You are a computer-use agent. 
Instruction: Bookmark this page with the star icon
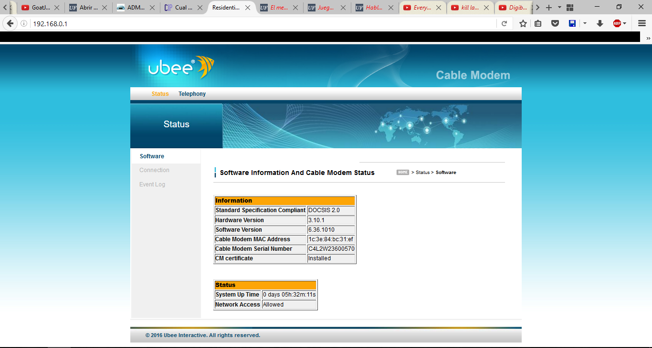coord(523,23)
